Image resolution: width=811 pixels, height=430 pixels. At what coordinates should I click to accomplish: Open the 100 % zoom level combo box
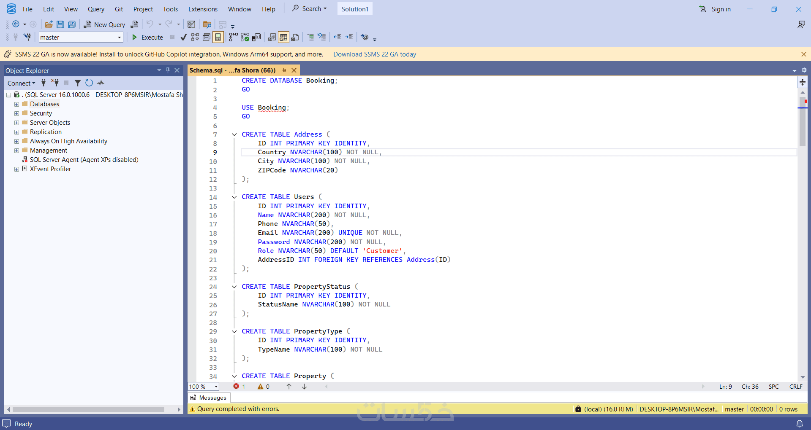click(216, 387)
